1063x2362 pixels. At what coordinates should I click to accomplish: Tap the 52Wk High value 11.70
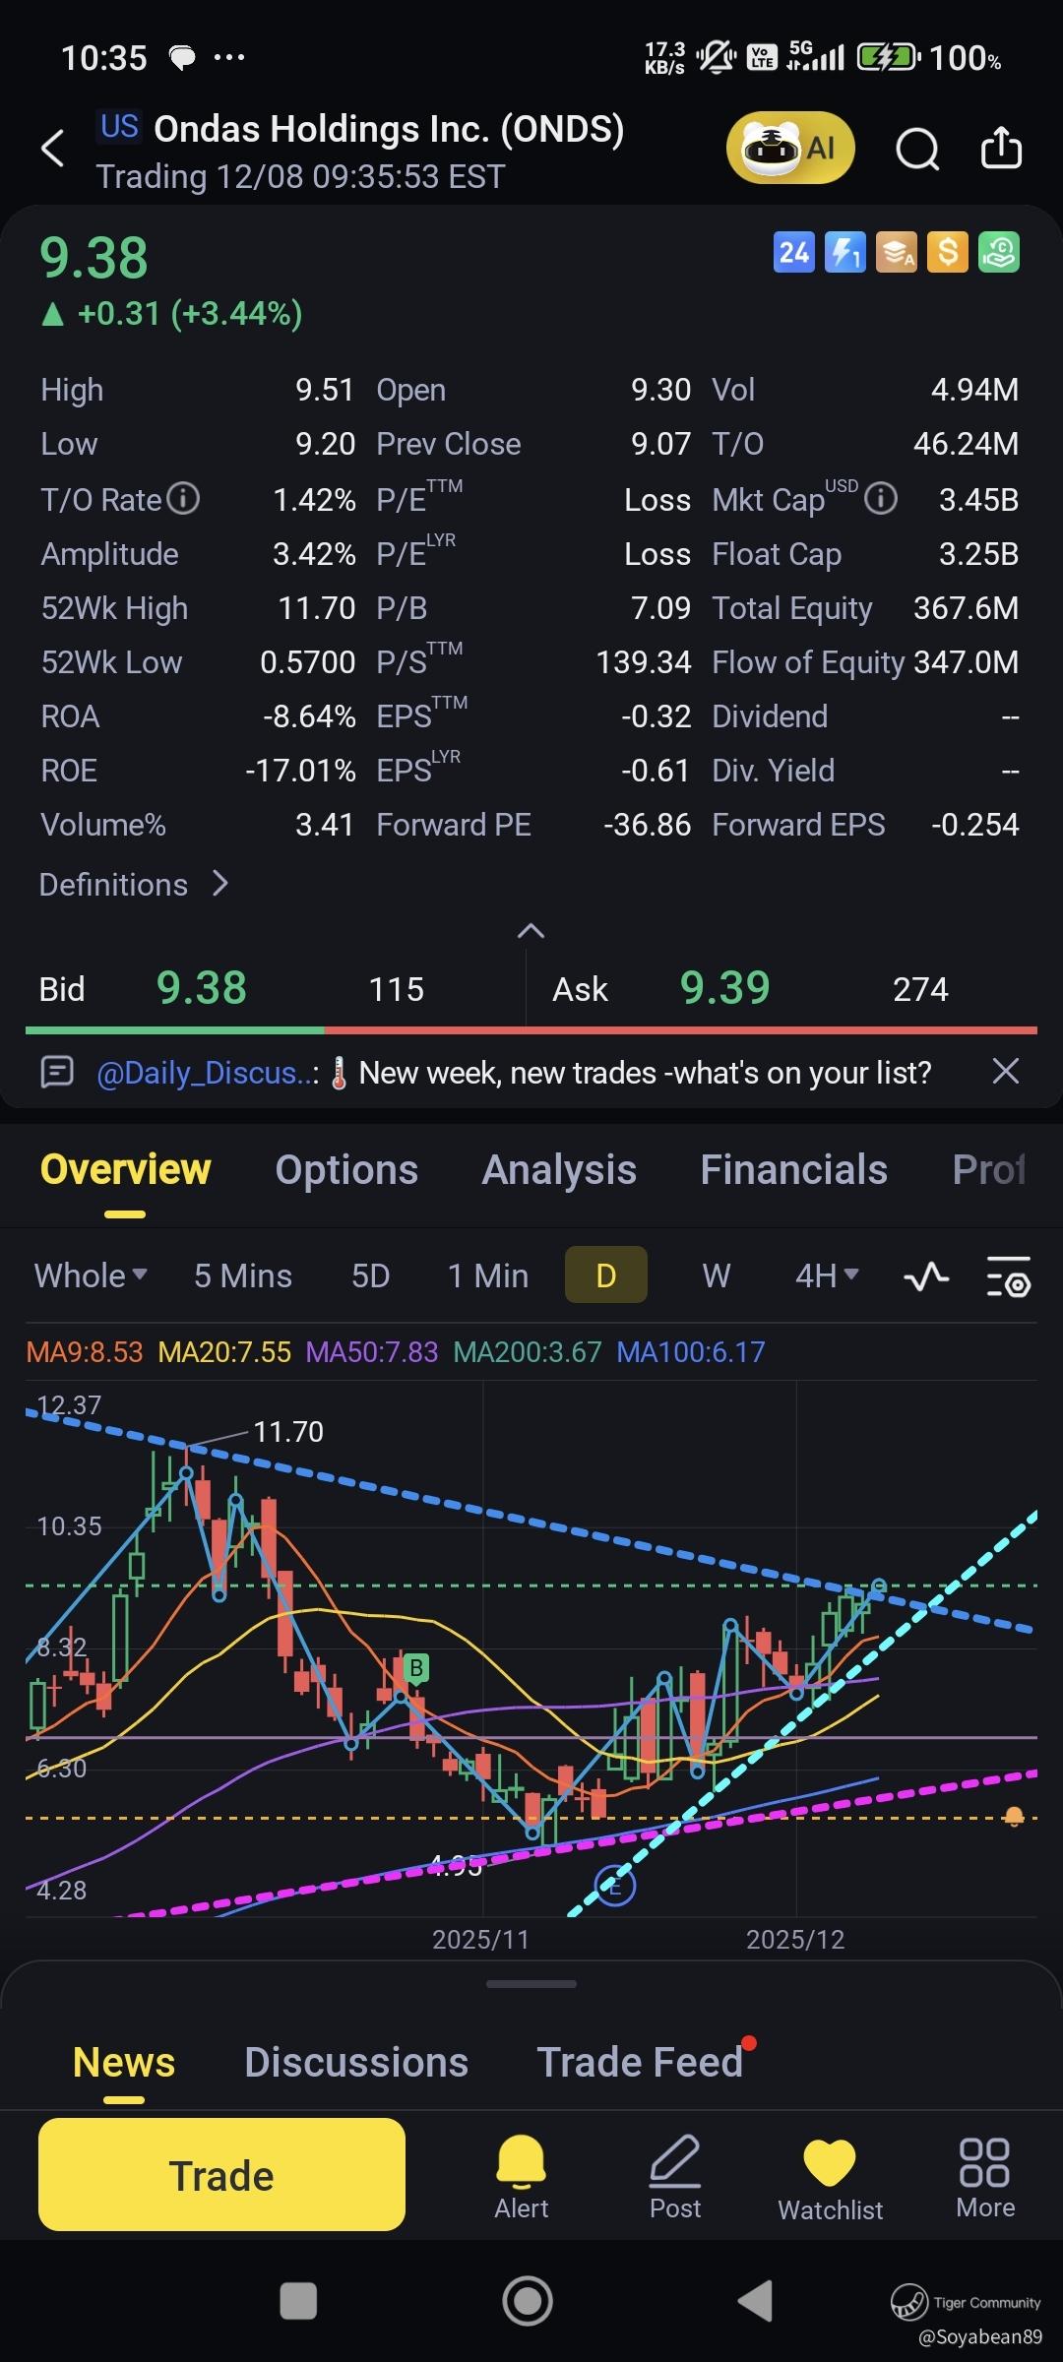coord(317,608)
